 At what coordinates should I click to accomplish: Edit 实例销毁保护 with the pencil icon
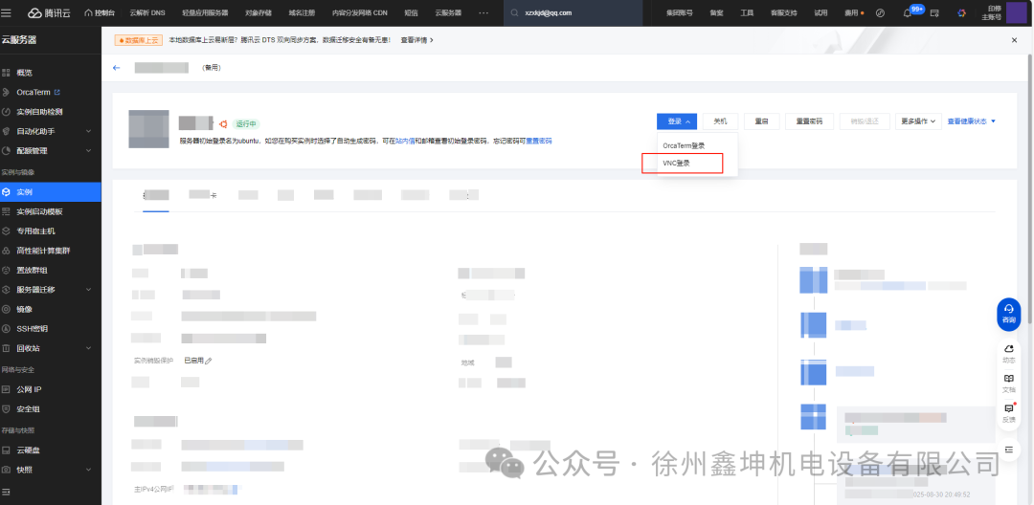[x=209, y=361]
